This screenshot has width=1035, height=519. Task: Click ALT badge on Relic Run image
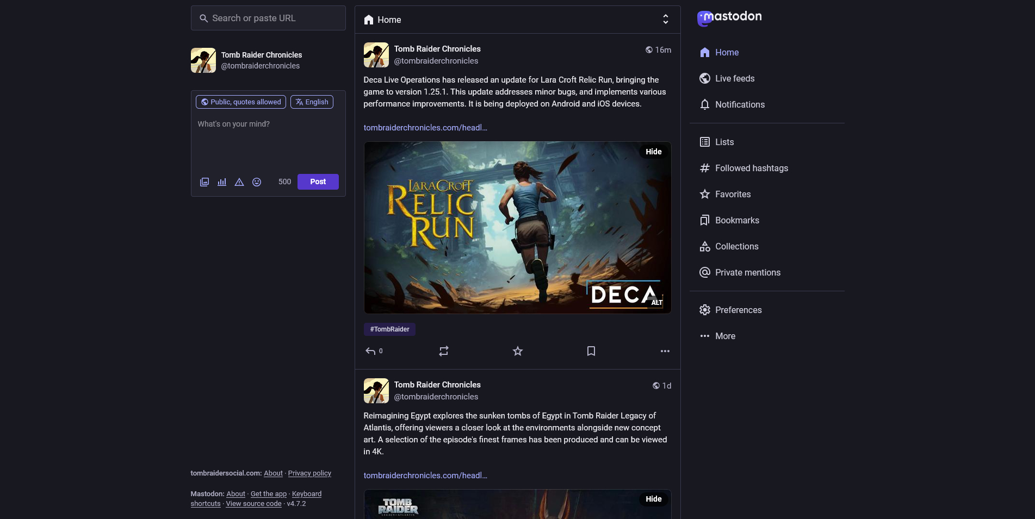coord(657,303)
